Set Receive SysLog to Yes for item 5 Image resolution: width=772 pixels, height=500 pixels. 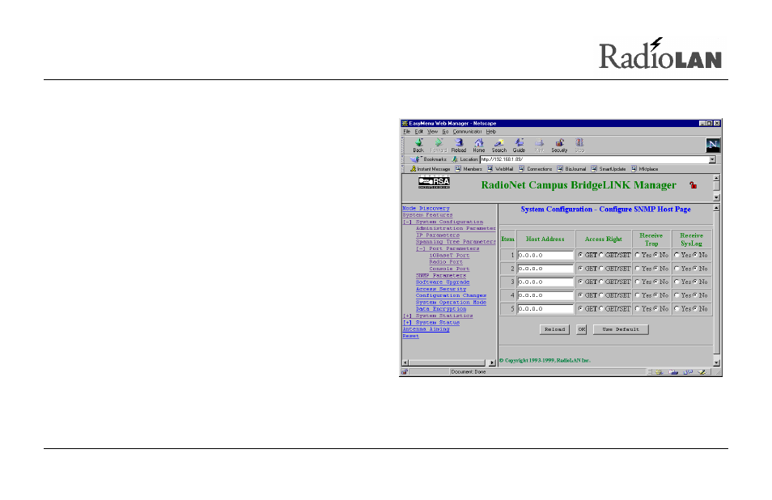click(677, 308)
